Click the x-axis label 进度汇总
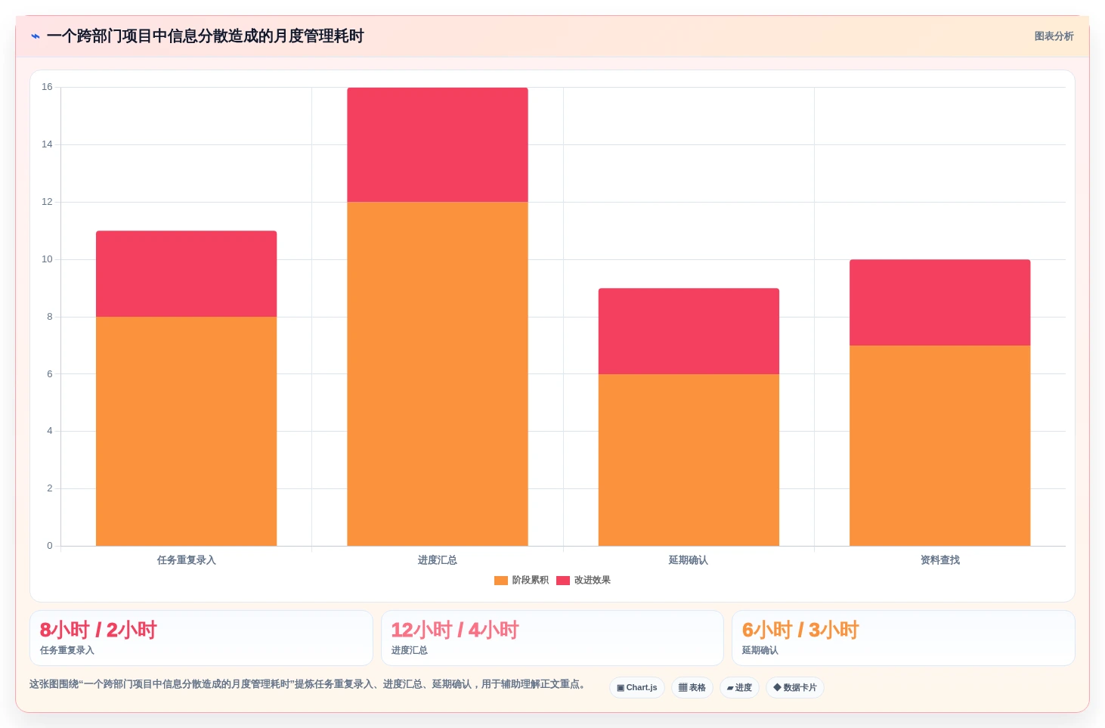1105x728 pixels. (x=438, y=560)
